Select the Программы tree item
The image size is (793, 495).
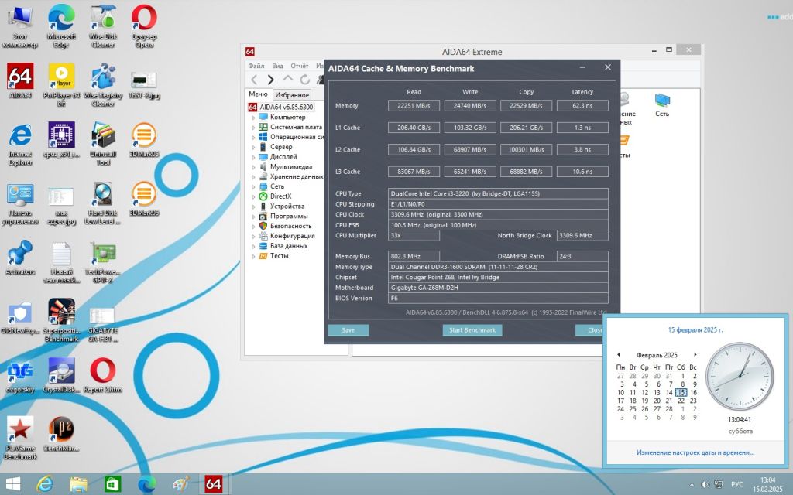289,217
